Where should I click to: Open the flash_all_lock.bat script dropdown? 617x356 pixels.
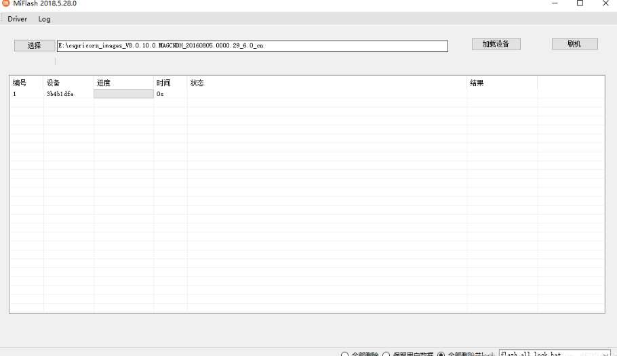[605, 354]
